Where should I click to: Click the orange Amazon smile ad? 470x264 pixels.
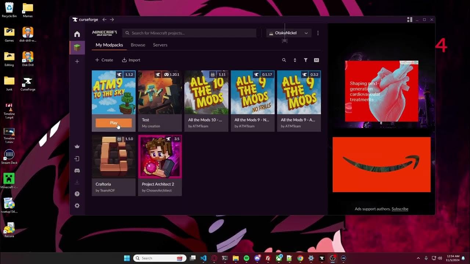pos(382,165)
